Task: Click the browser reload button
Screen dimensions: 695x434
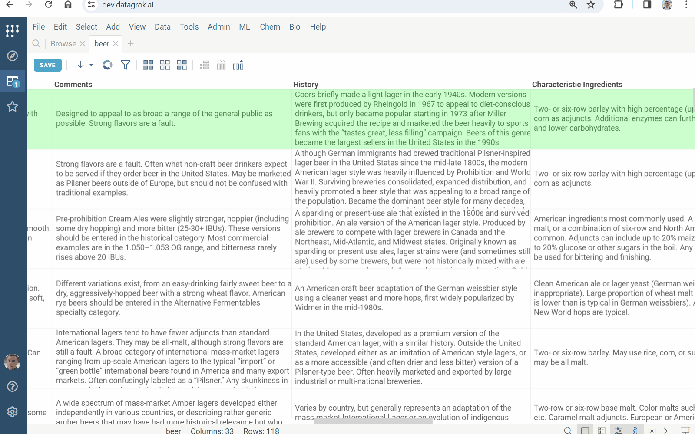Action: [x=48, y=5]
